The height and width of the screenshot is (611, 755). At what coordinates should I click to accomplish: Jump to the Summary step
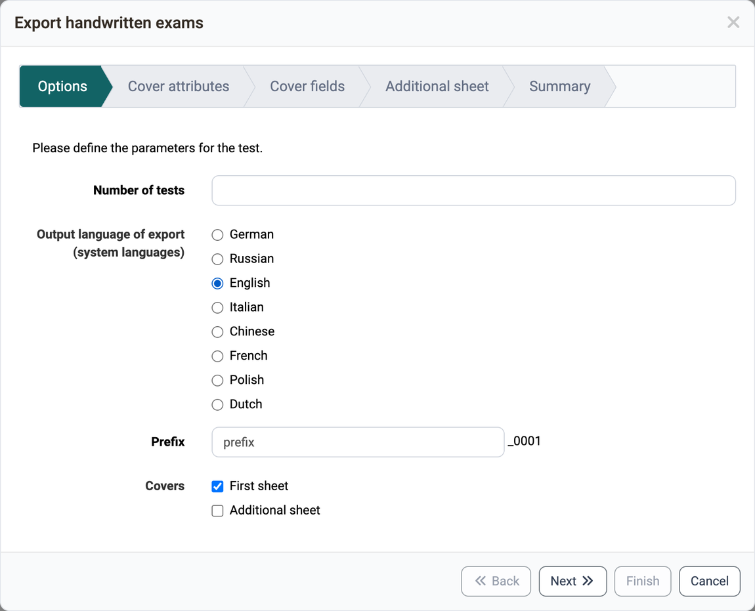click(559, 86)
